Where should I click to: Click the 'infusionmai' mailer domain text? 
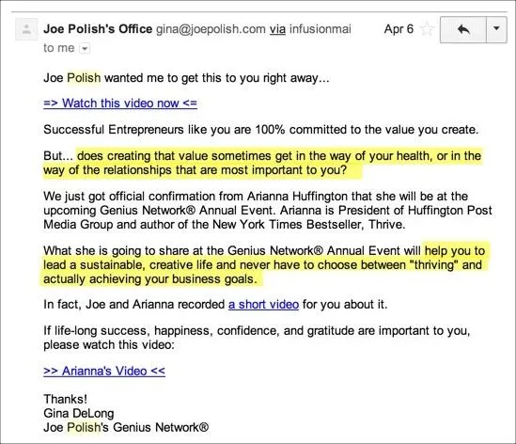coord(321,29)
